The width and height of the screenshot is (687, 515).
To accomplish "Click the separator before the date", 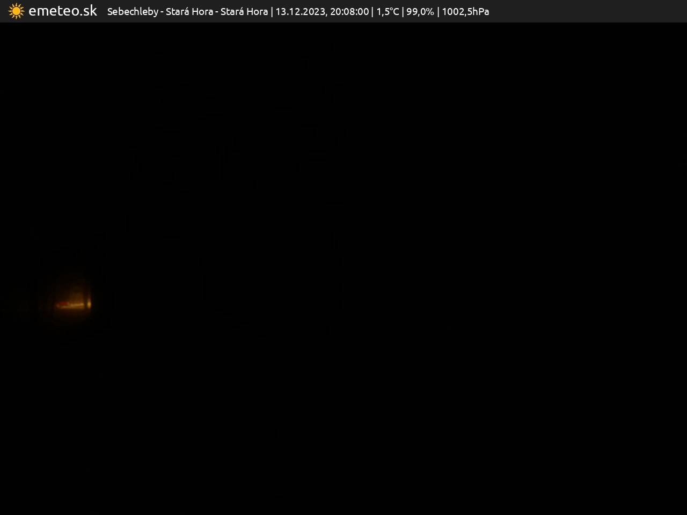I will coord(272,12).
